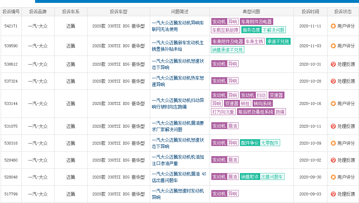Click the 打方向沉重 tag for complaint 533144

pyautogui.click(x=223, y=112)
